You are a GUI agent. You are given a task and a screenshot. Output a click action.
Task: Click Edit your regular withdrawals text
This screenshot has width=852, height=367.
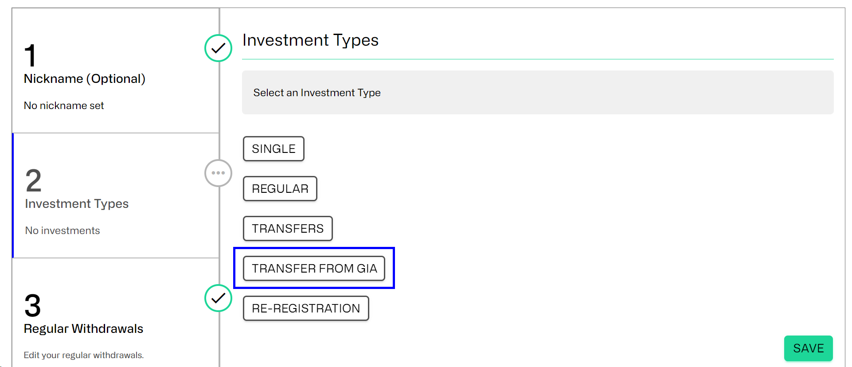click(x=84, y=355)
